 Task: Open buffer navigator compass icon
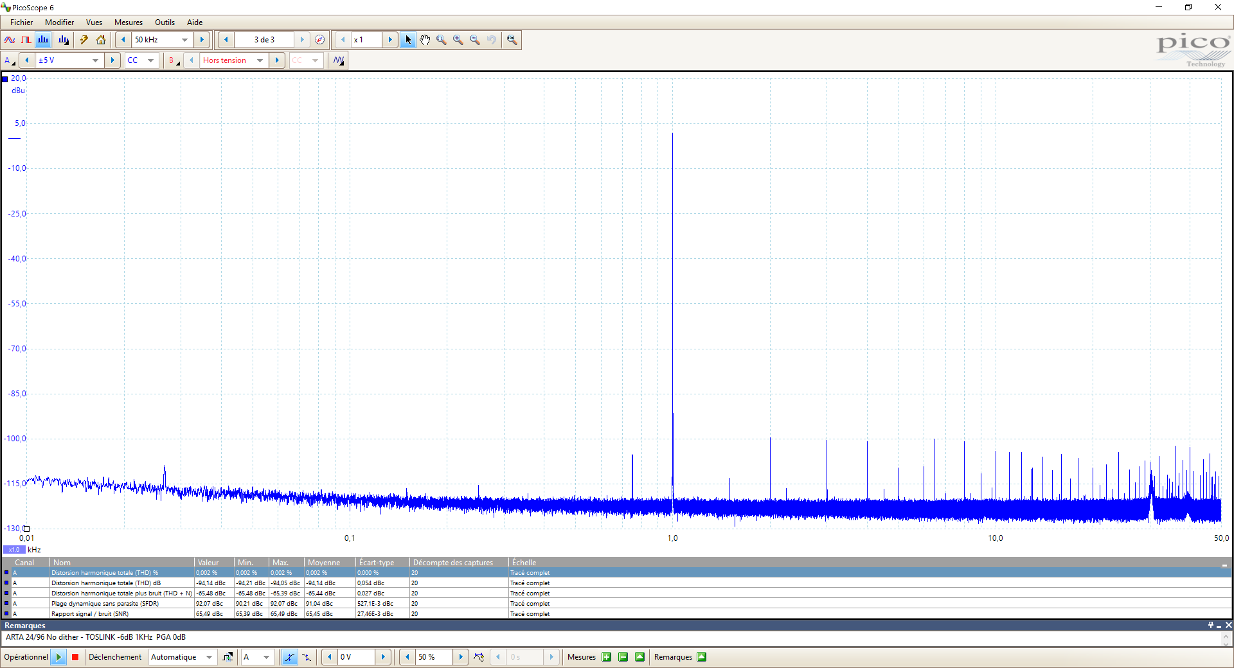tap(319, 40)
